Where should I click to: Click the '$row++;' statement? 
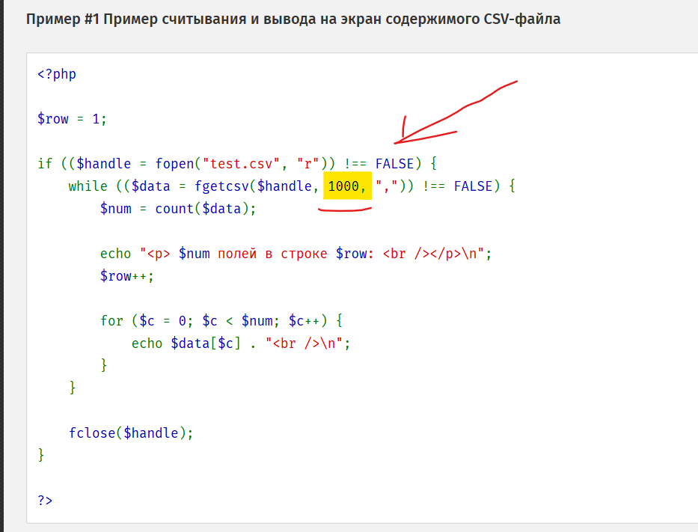127,276
